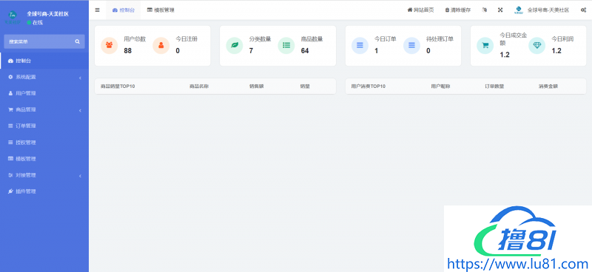Screen dimensions: 592x272
Task: Click the 订单数量 column header
Action: point(494,86)
